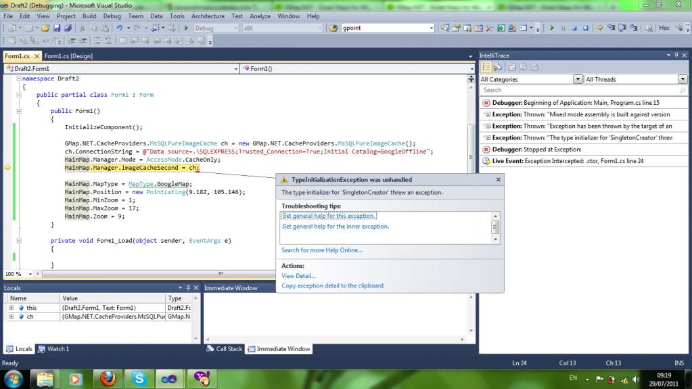Open Windows Explorer folder on taskbar
This screenshot has height=389, width=692.
(45, 379)
